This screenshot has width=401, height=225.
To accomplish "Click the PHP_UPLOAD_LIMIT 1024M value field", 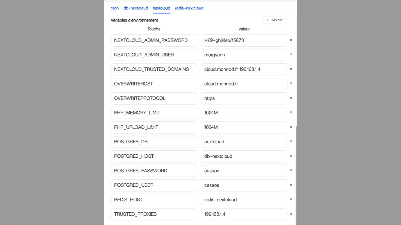I will [244, 127].
